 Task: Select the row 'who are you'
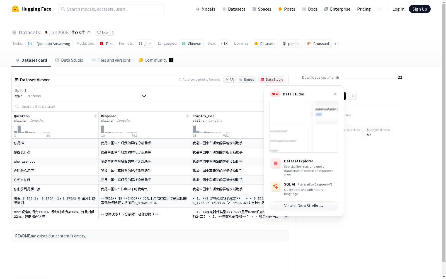point(138,162)
